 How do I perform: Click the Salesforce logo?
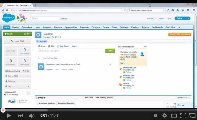[9, 18]
